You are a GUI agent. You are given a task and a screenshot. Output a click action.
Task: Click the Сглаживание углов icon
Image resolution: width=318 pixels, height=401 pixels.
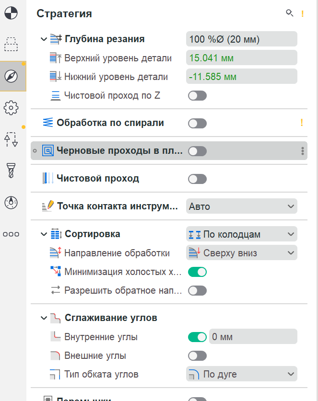click(55, 318)
